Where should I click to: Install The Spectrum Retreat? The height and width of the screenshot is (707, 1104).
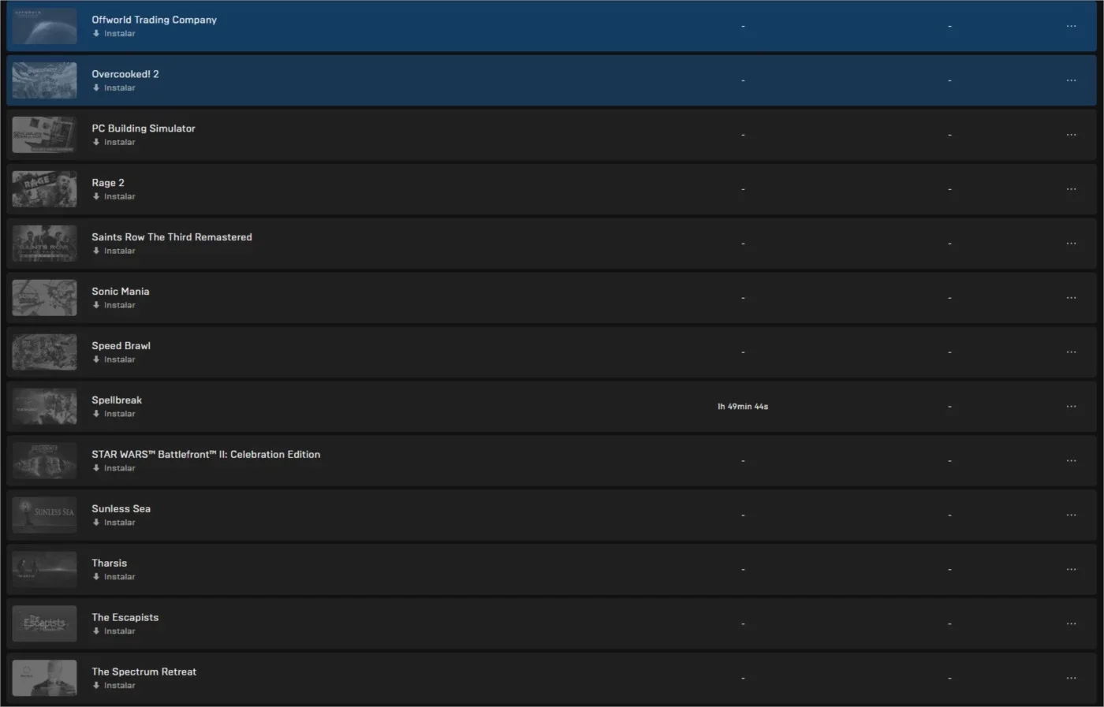tap(114, 687)
